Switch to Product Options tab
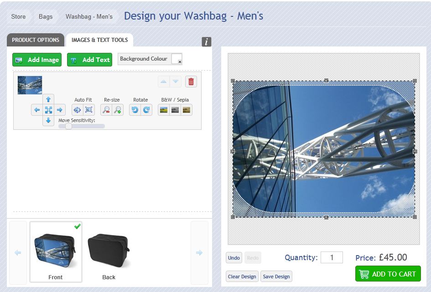431x292 pixels. pyautogui.click(x=36, y=40)
